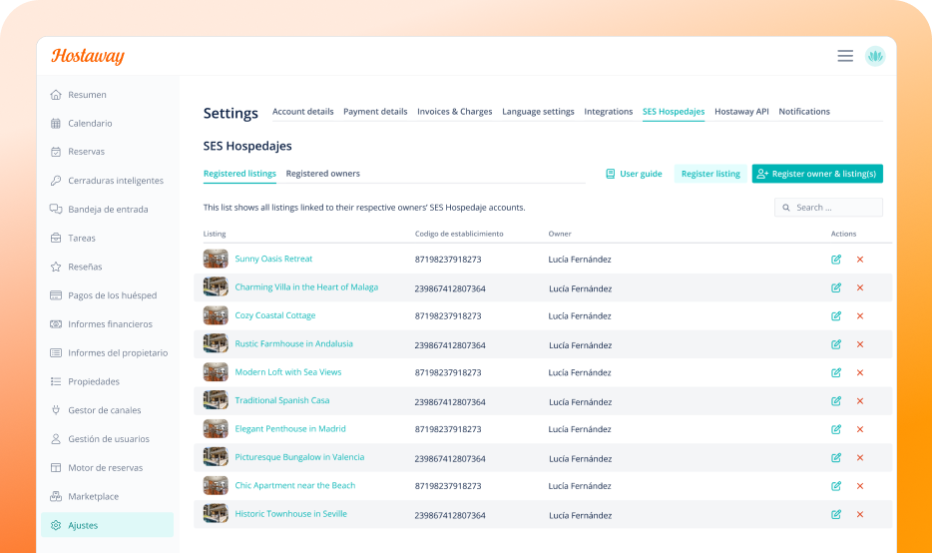Delete the Cozy Coastal Cottage row
The image size is (932, 553).
pos(860,315)
